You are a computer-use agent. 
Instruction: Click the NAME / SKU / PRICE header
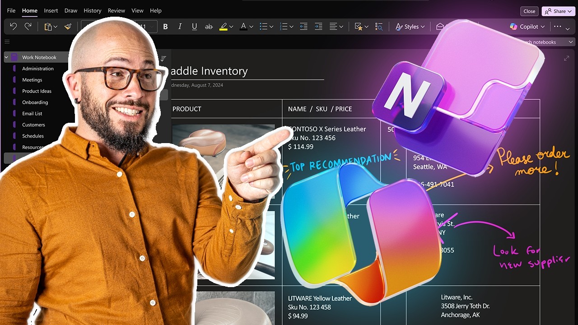click(320, 109)
